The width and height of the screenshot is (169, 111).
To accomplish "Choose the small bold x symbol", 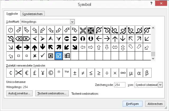I will pos(35,56).
